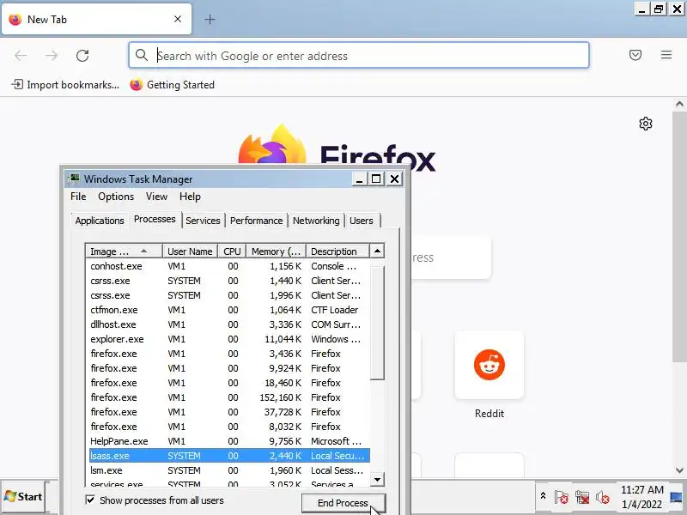Sort processes by Image Name column
Viewport: 687px width, 515px height.
124,251
